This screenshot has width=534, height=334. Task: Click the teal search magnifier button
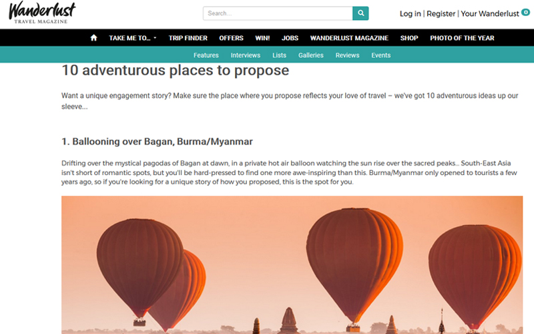click(x=360, y=13)
